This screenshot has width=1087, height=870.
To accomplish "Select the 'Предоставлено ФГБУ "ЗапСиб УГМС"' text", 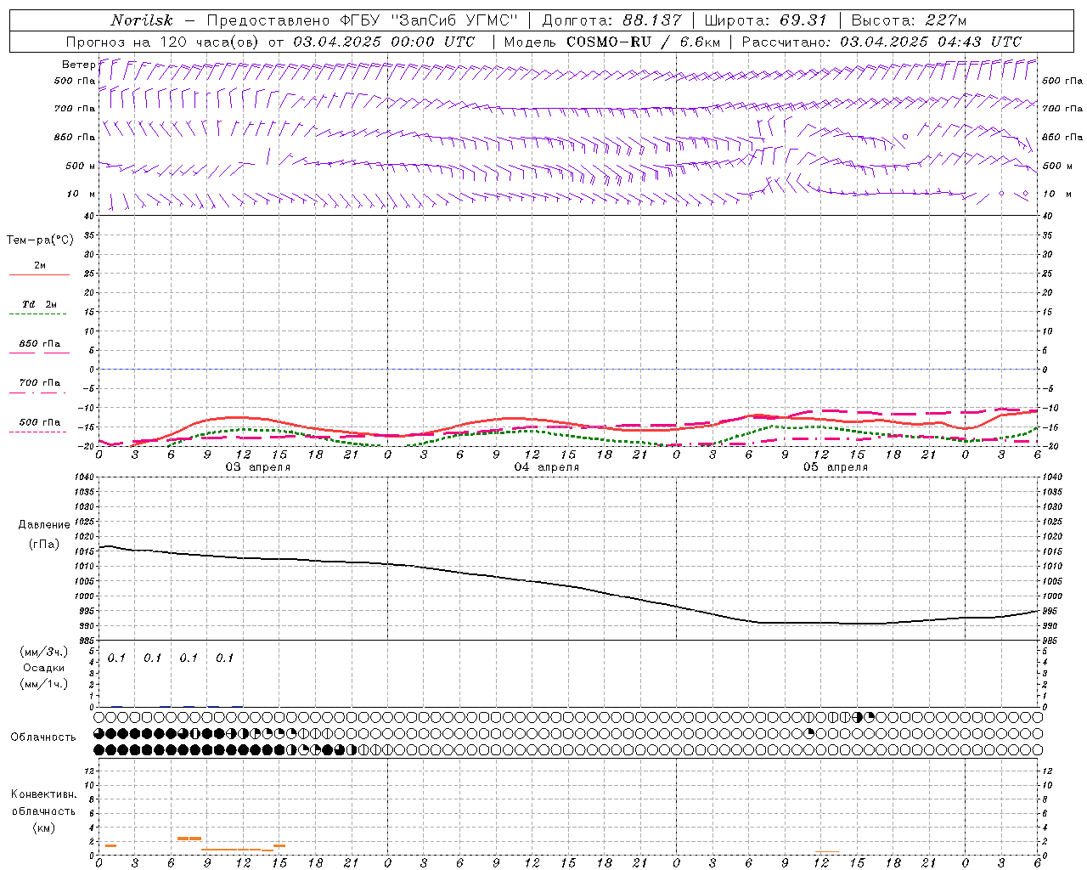I will click(x=363, y=20).
